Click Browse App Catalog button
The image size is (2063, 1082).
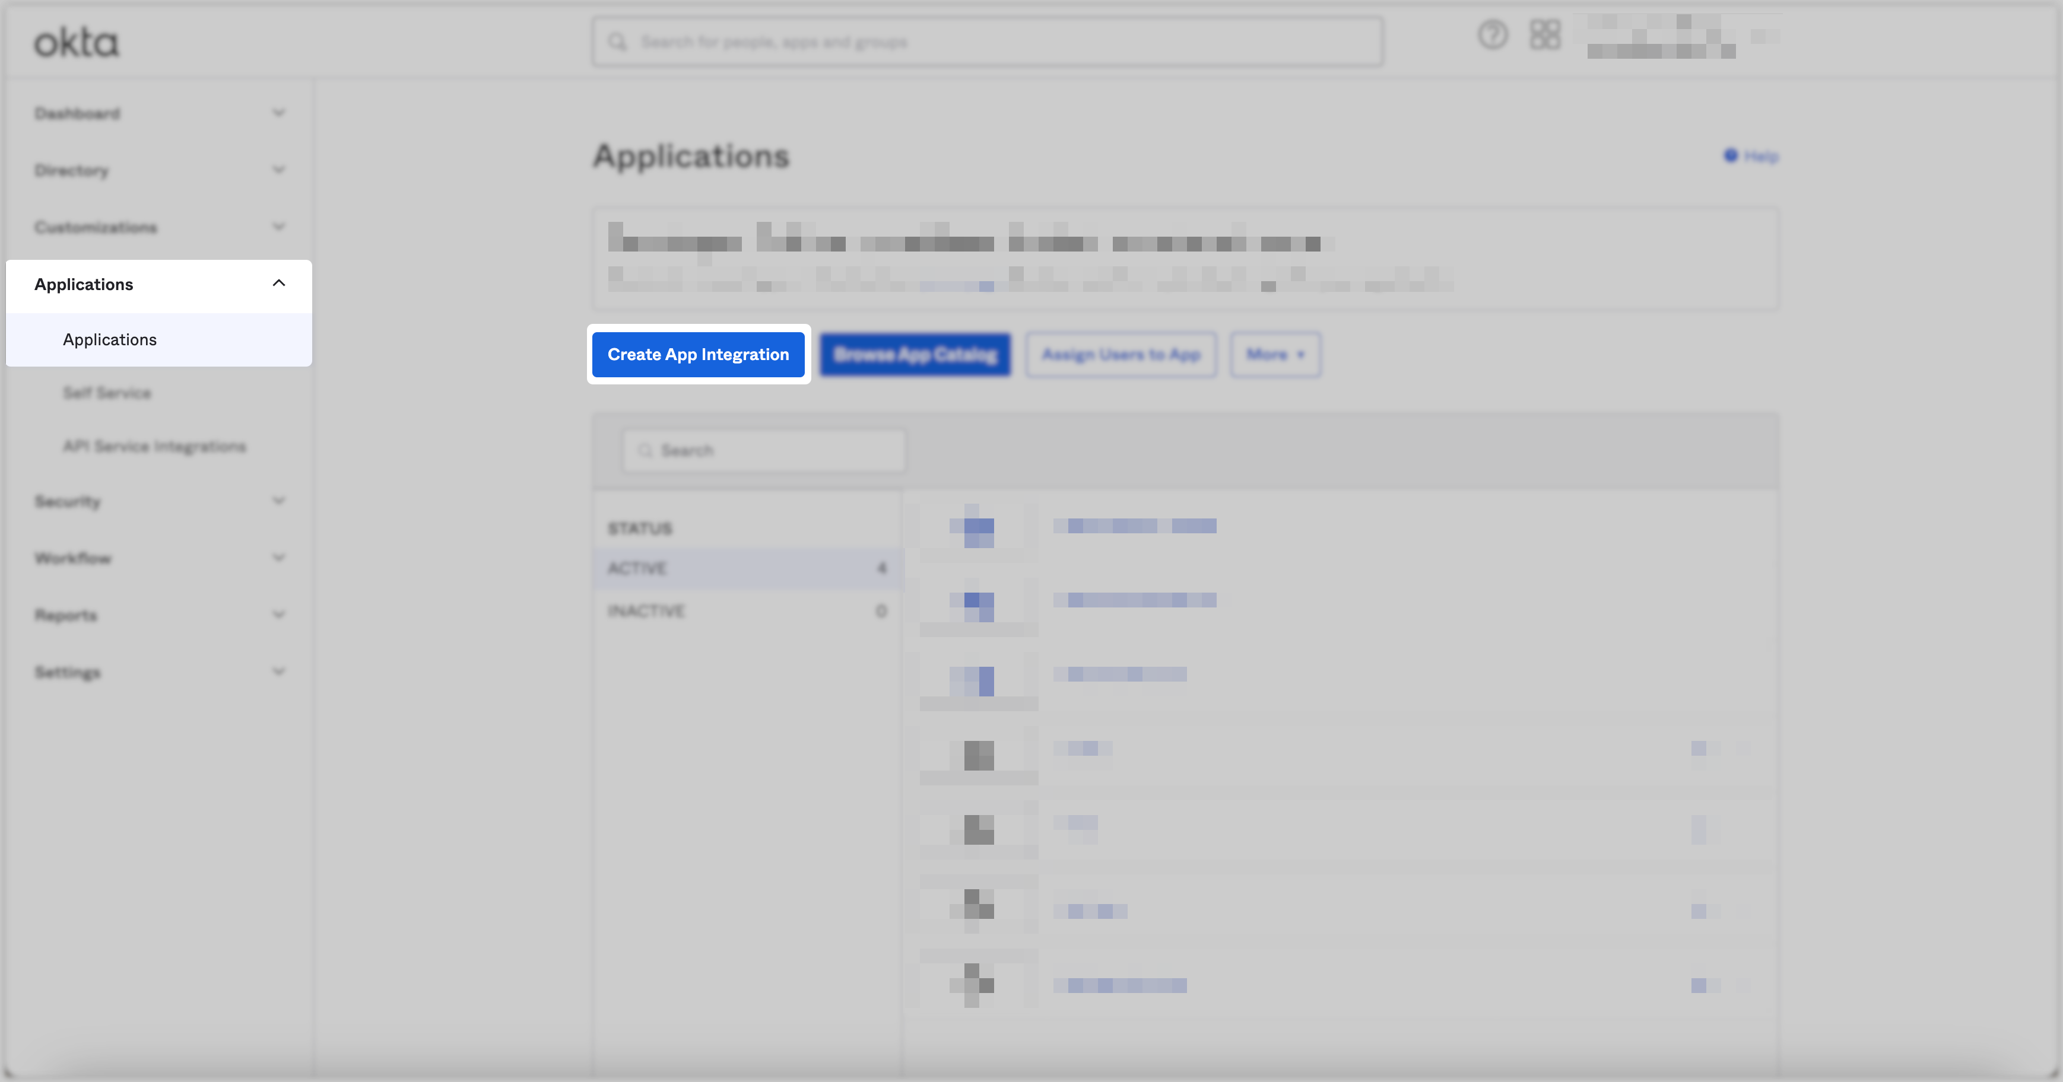915,355
